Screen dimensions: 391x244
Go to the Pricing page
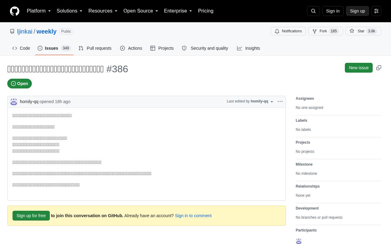(x=206, y=11)
